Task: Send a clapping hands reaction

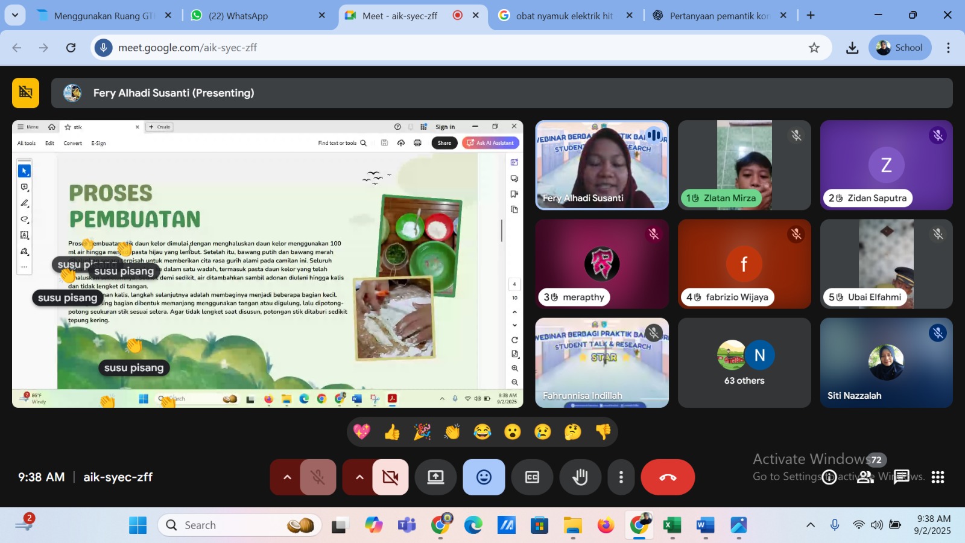Action: pos(452,432)
